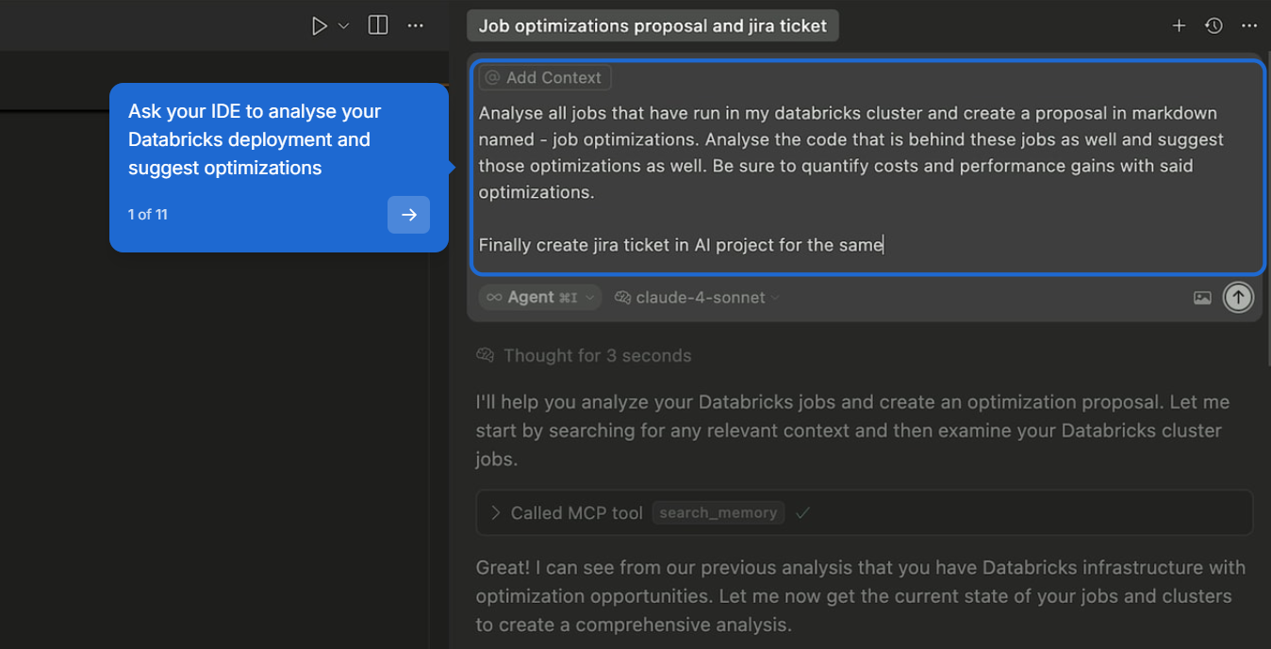Toggle the split editor layout icon
This screenshot has height=649, width=1271.
[378, 25]
